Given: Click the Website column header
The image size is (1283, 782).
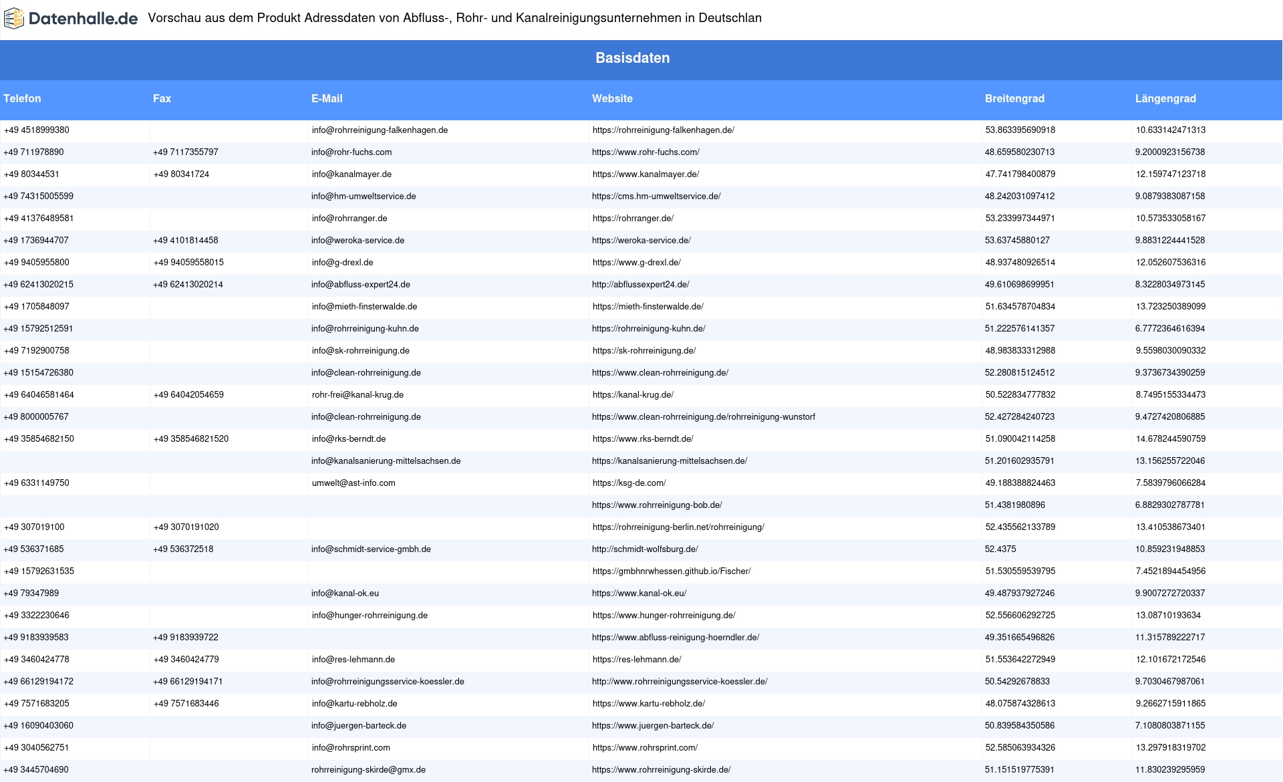Looking at the screenshot, I should point(612,98).
